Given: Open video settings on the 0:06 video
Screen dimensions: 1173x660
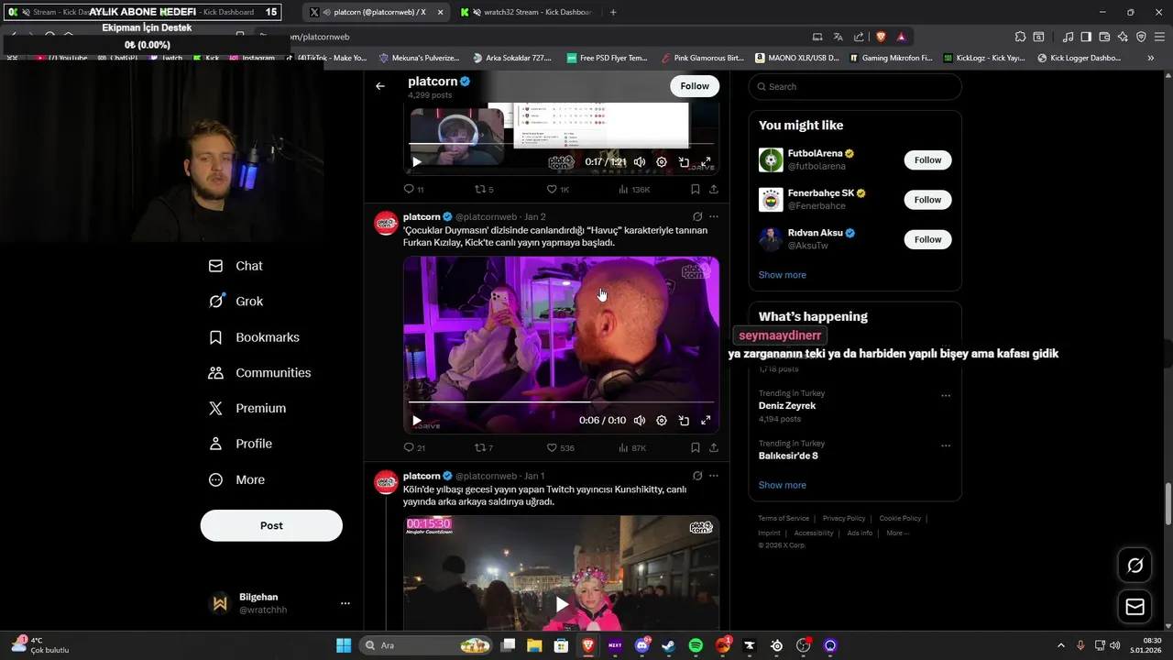Looking at the screenshot, I should coord(662,421).
